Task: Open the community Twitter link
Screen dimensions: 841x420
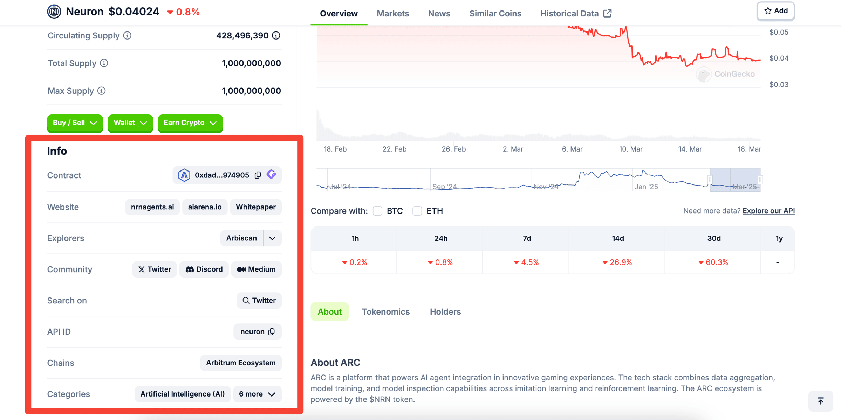Action: click(x=154, y=269)
